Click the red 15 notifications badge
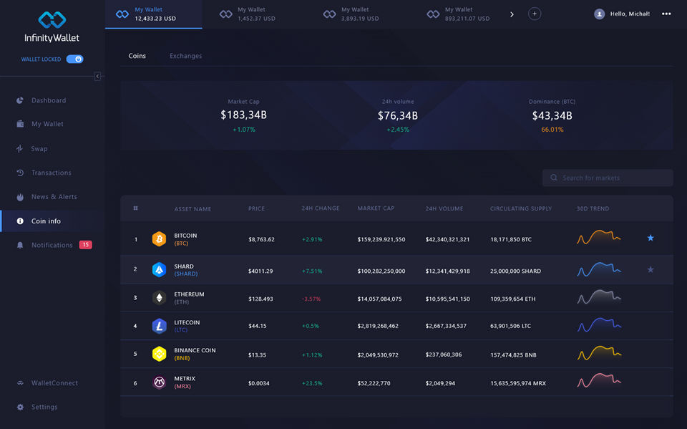Screen dimensions: 687x429 click(85, 245)
